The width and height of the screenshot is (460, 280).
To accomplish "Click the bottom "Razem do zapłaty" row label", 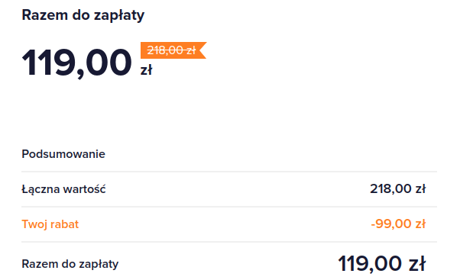I will click(70, 264).
